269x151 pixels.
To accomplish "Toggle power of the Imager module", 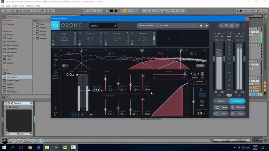I will tap(53, 33).
